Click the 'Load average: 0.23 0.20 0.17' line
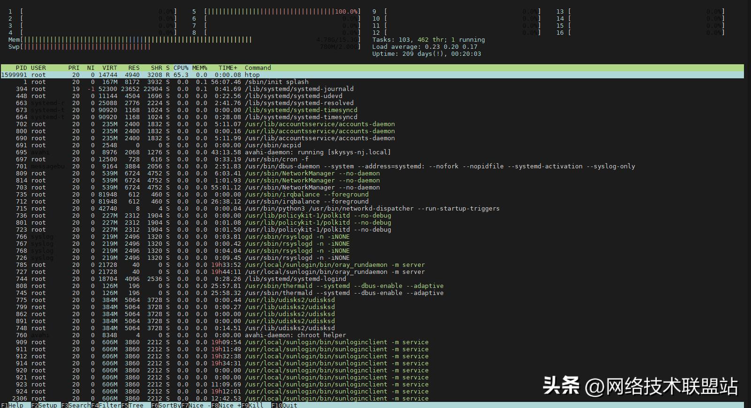751x408 pixels. [425, 47]
